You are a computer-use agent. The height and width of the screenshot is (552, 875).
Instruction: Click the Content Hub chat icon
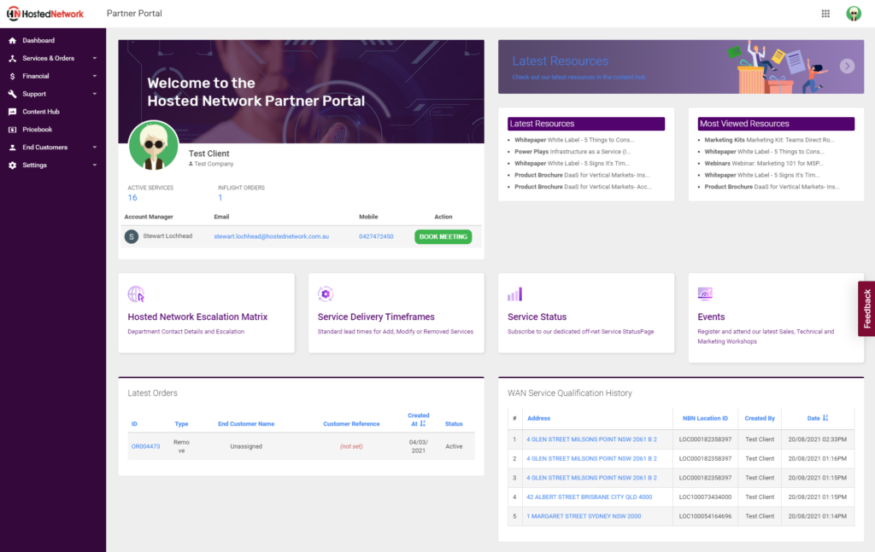pos(12,112)
